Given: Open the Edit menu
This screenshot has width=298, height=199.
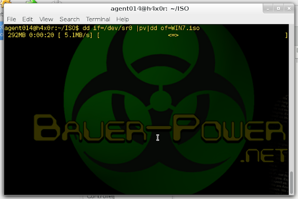Looking at the screenshot, I should coord(27,19).
